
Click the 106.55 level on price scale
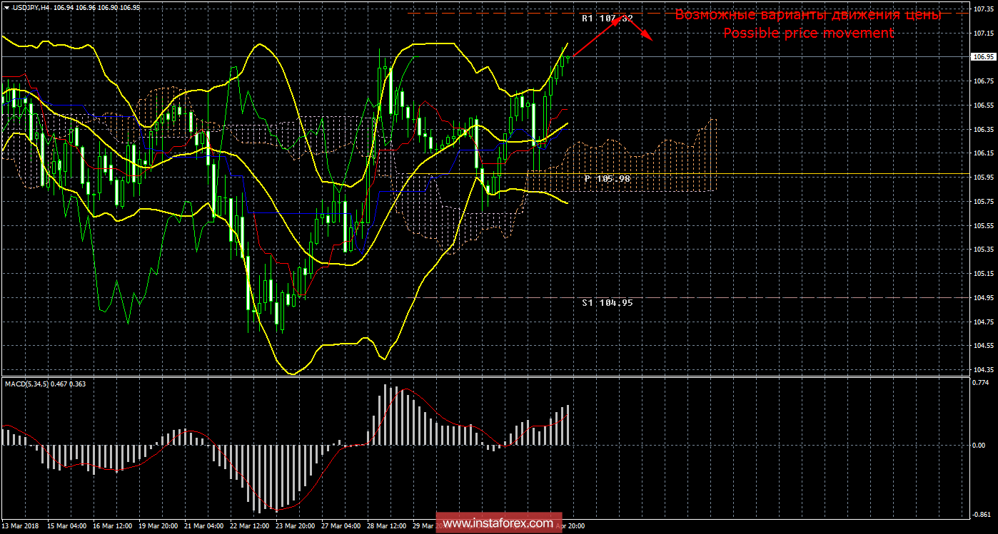coord(983,106)
